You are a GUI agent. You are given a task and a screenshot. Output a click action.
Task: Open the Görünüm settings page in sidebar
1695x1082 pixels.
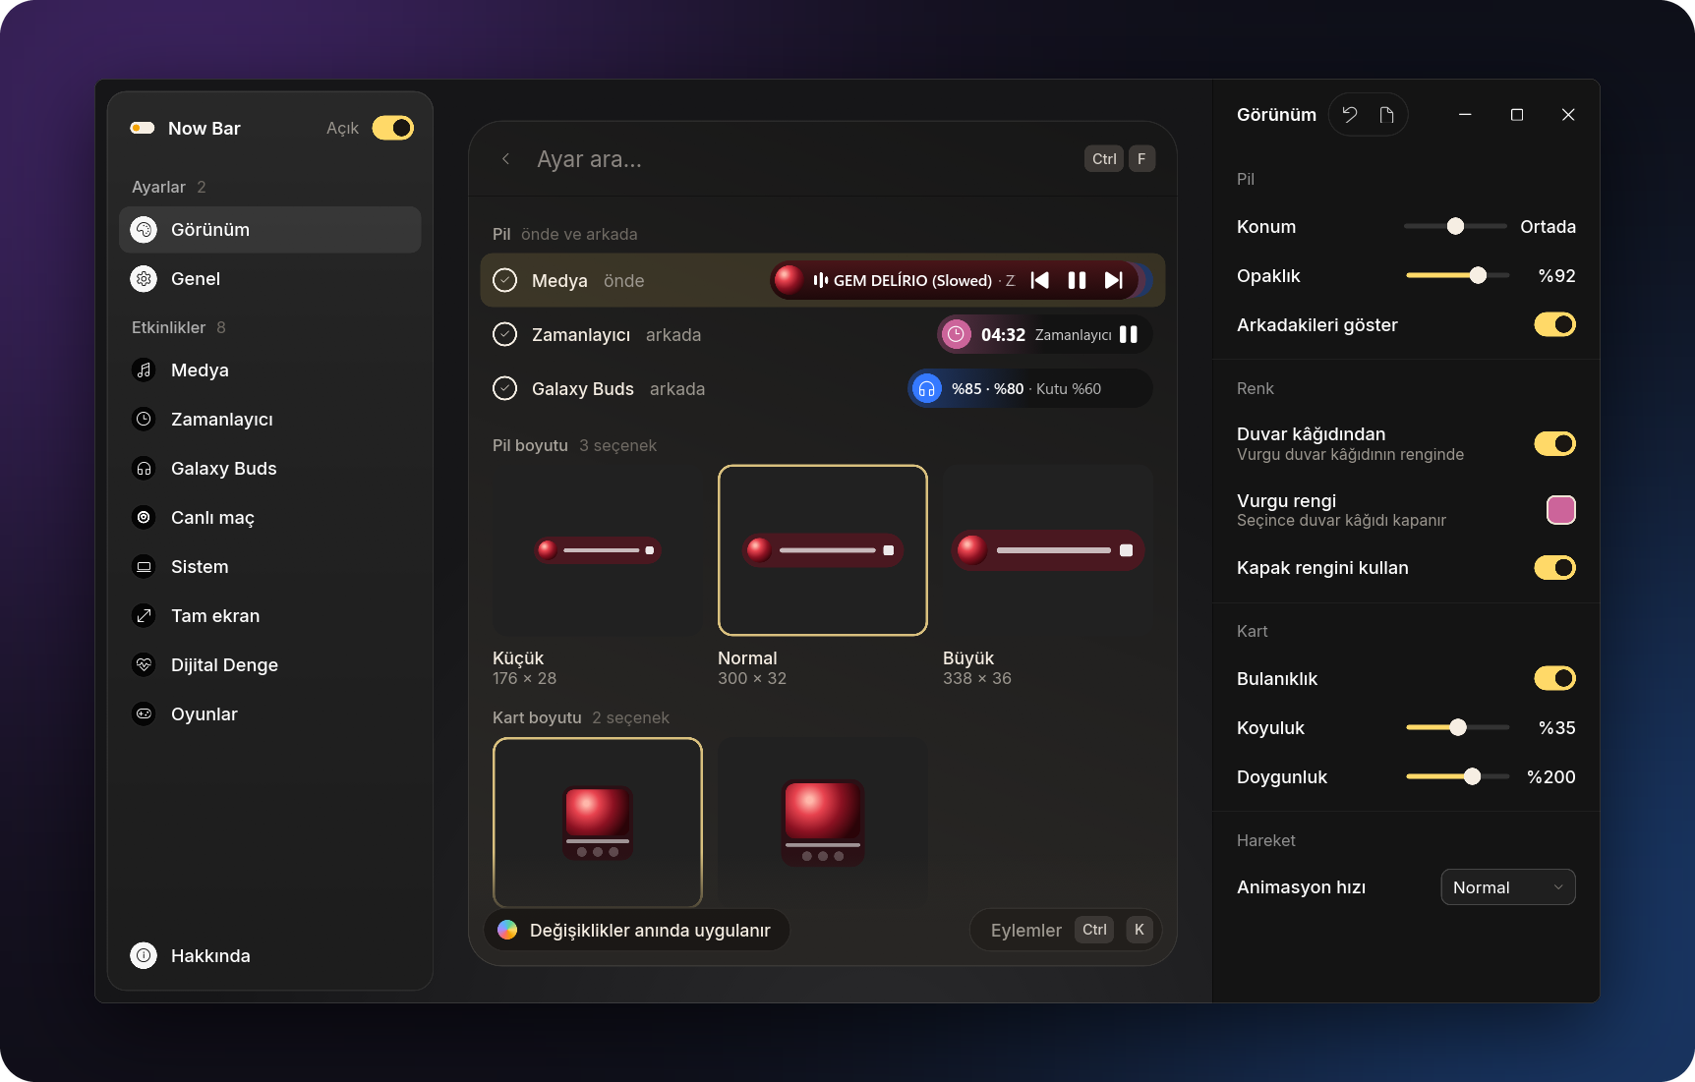tap(270, 229)
